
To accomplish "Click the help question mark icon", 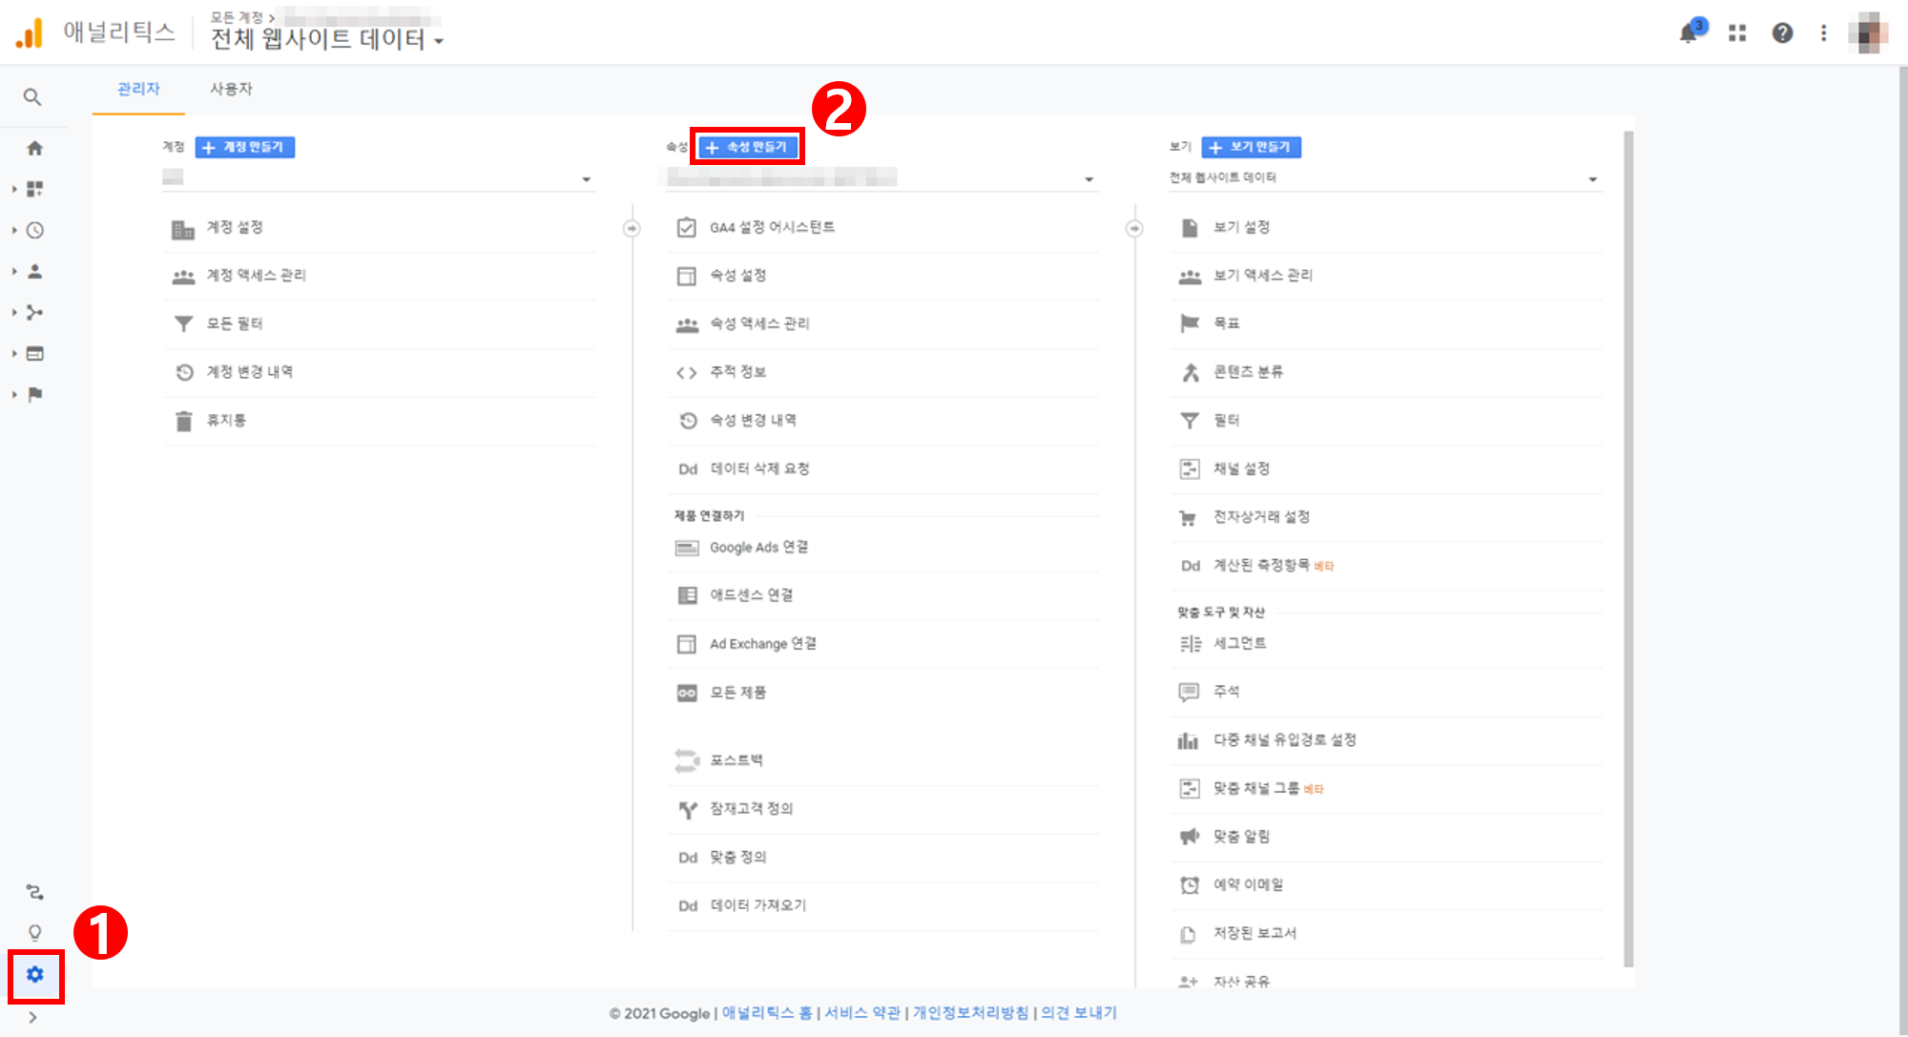I will [x=1782, y=33].
